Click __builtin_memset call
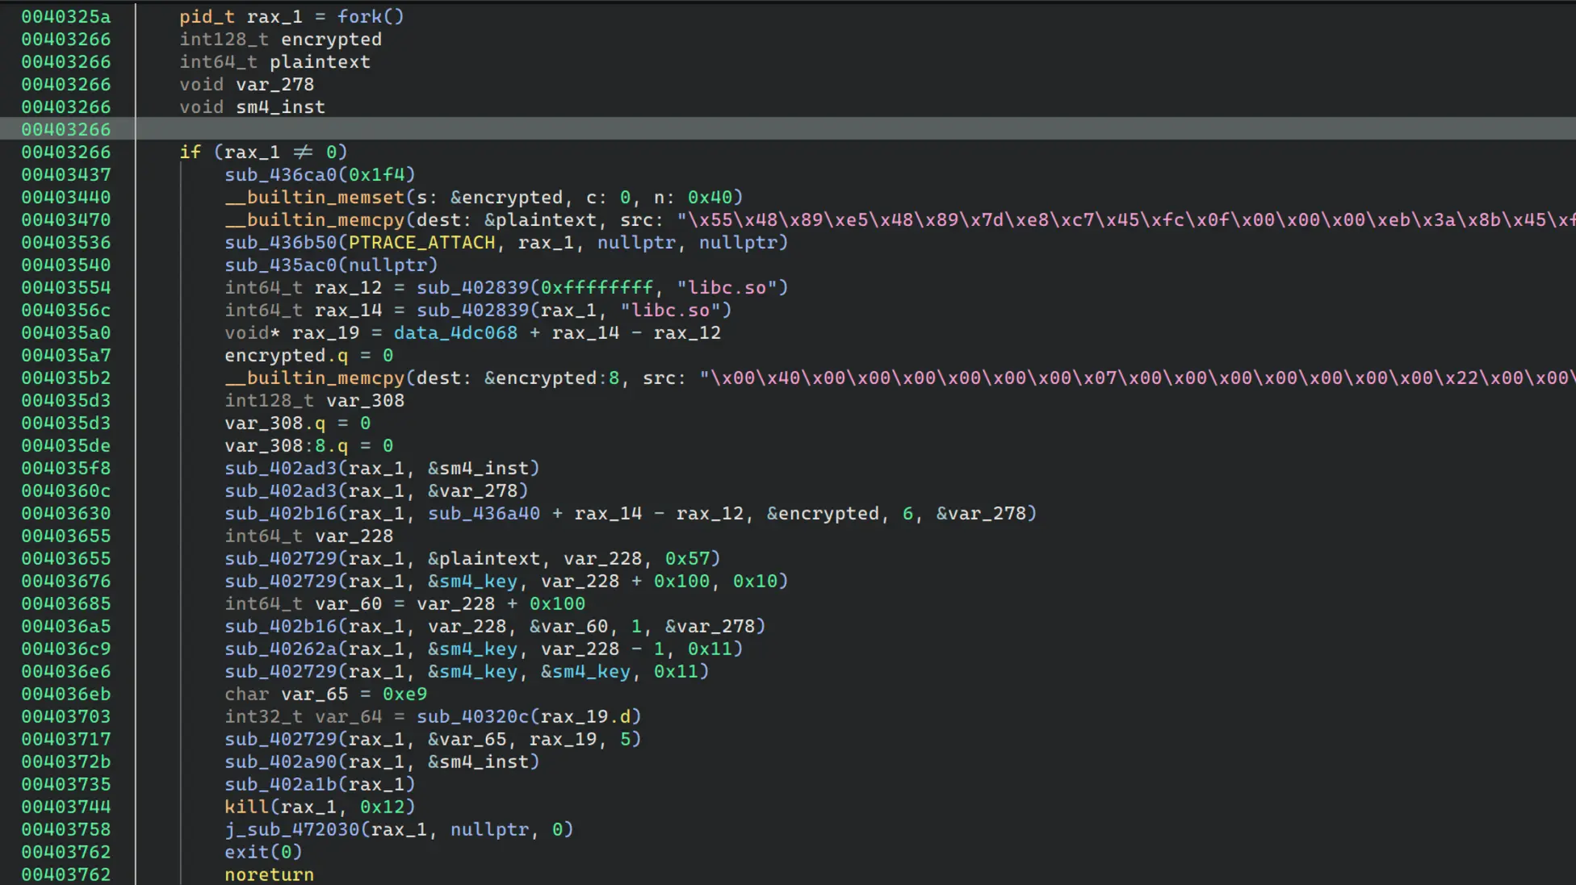Screen dimensions: 1576x885 coord(314,197)
